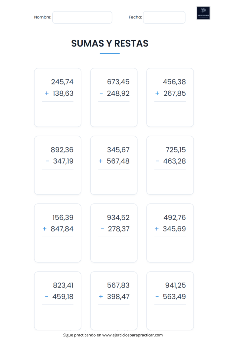
Task: Click the plus sign before 267,85
Action: click(157, 93)
